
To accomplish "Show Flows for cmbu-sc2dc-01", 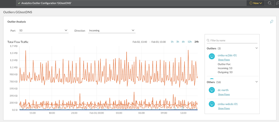I will [224, 60].
